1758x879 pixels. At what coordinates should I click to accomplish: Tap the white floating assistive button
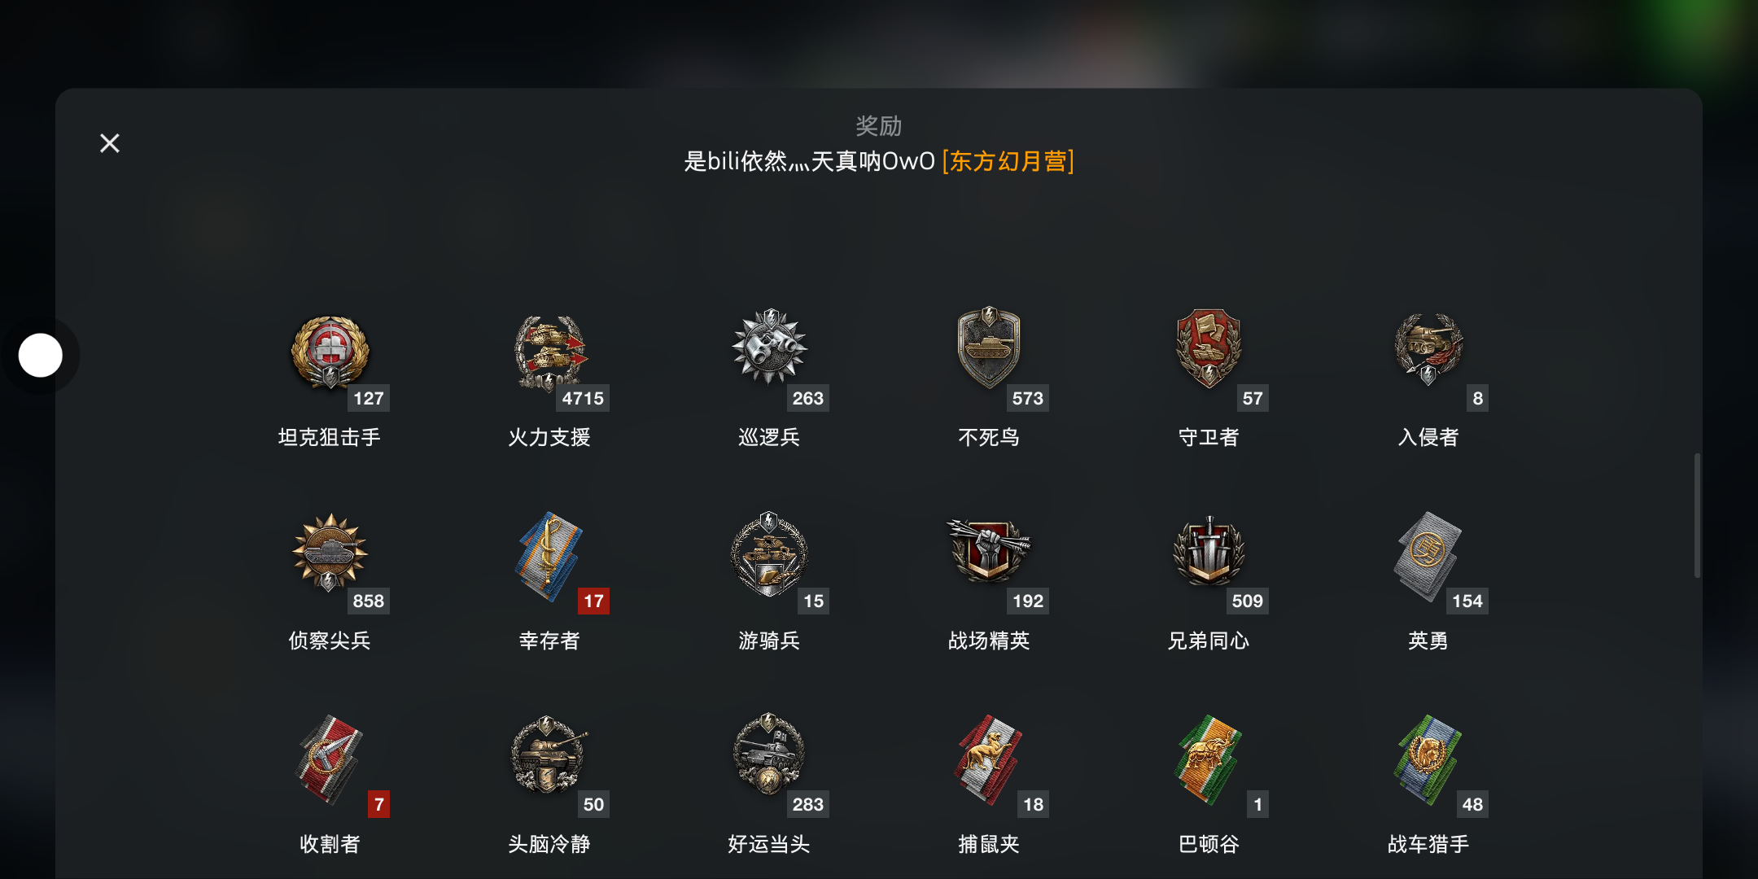pos(41,355)
